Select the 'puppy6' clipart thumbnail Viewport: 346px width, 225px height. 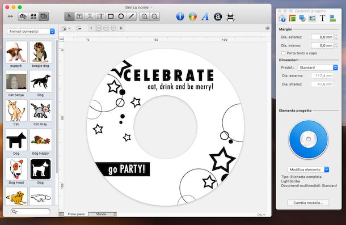coord(16,52)
